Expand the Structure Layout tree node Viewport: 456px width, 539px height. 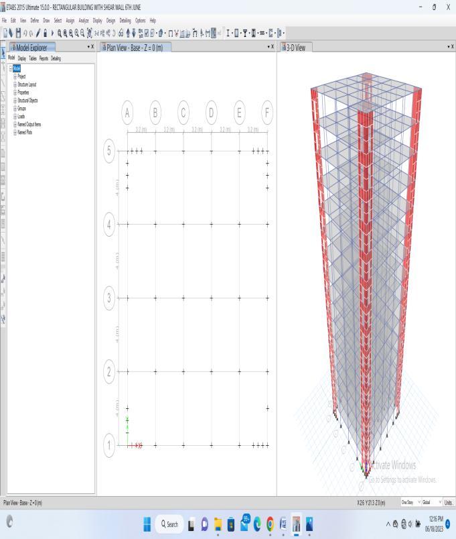[15, 84]
